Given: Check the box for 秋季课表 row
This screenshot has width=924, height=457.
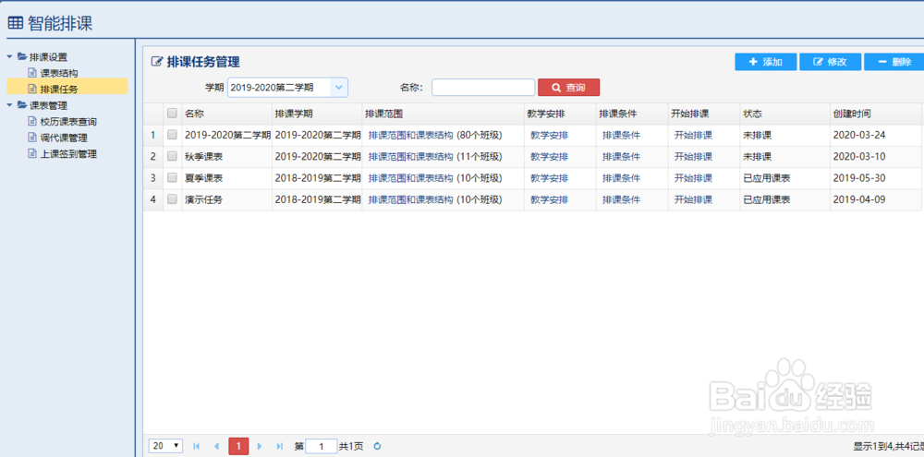Looking at the screenshot, I should (172, 157).
